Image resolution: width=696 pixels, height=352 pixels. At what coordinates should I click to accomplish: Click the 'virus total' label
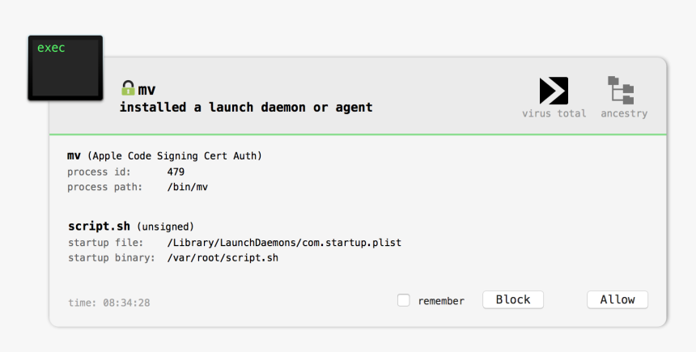point(554,113)
